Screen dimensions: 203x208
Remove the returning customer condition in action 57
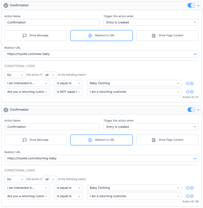188,92
